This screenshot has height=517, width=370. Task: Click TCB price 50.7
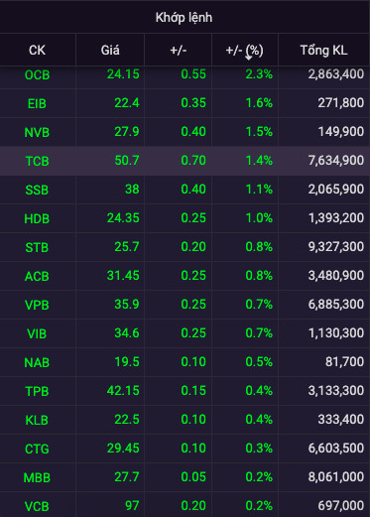(127, 161)
